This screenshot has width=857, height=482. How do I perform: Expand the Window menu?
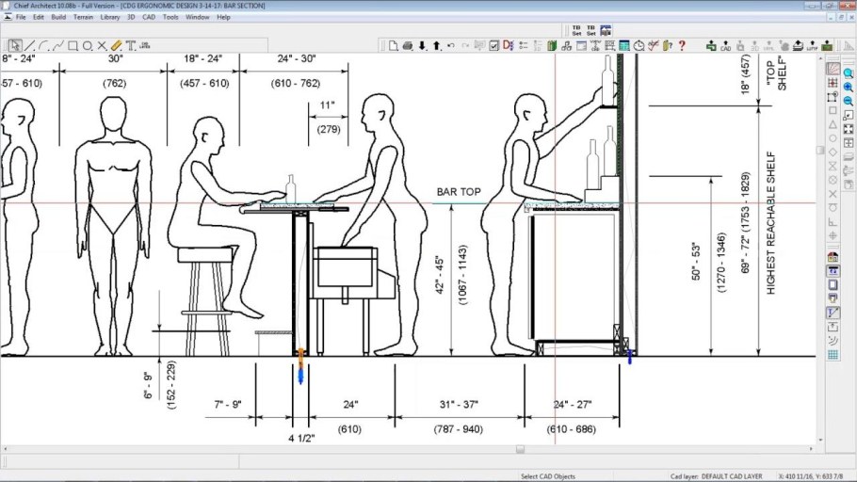[x=198, y=17]
